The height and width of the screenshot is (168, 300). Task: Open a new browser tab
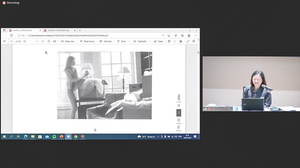tap(80, 30)
